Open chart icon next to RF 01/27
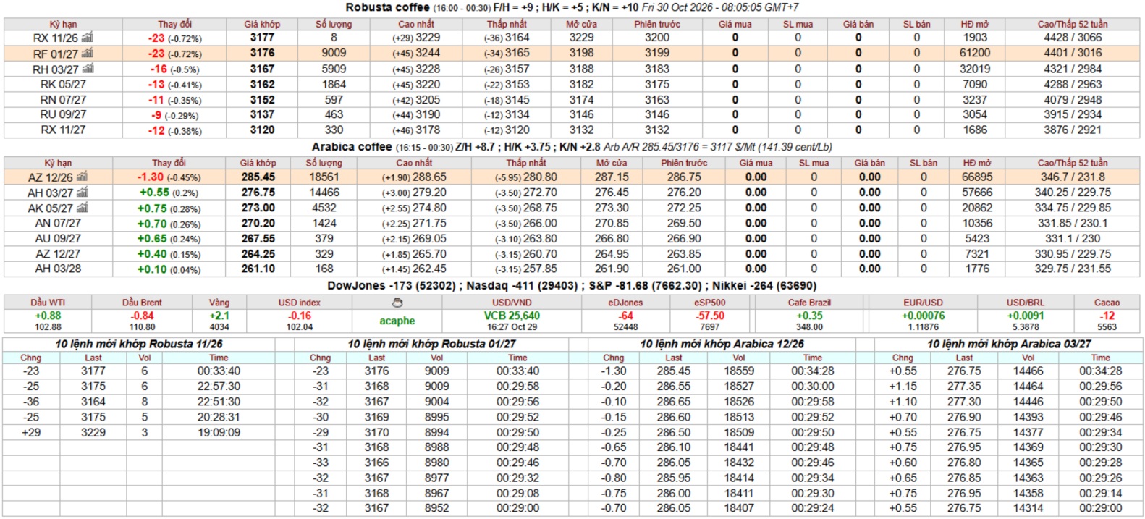 click(x=88, y=53)
